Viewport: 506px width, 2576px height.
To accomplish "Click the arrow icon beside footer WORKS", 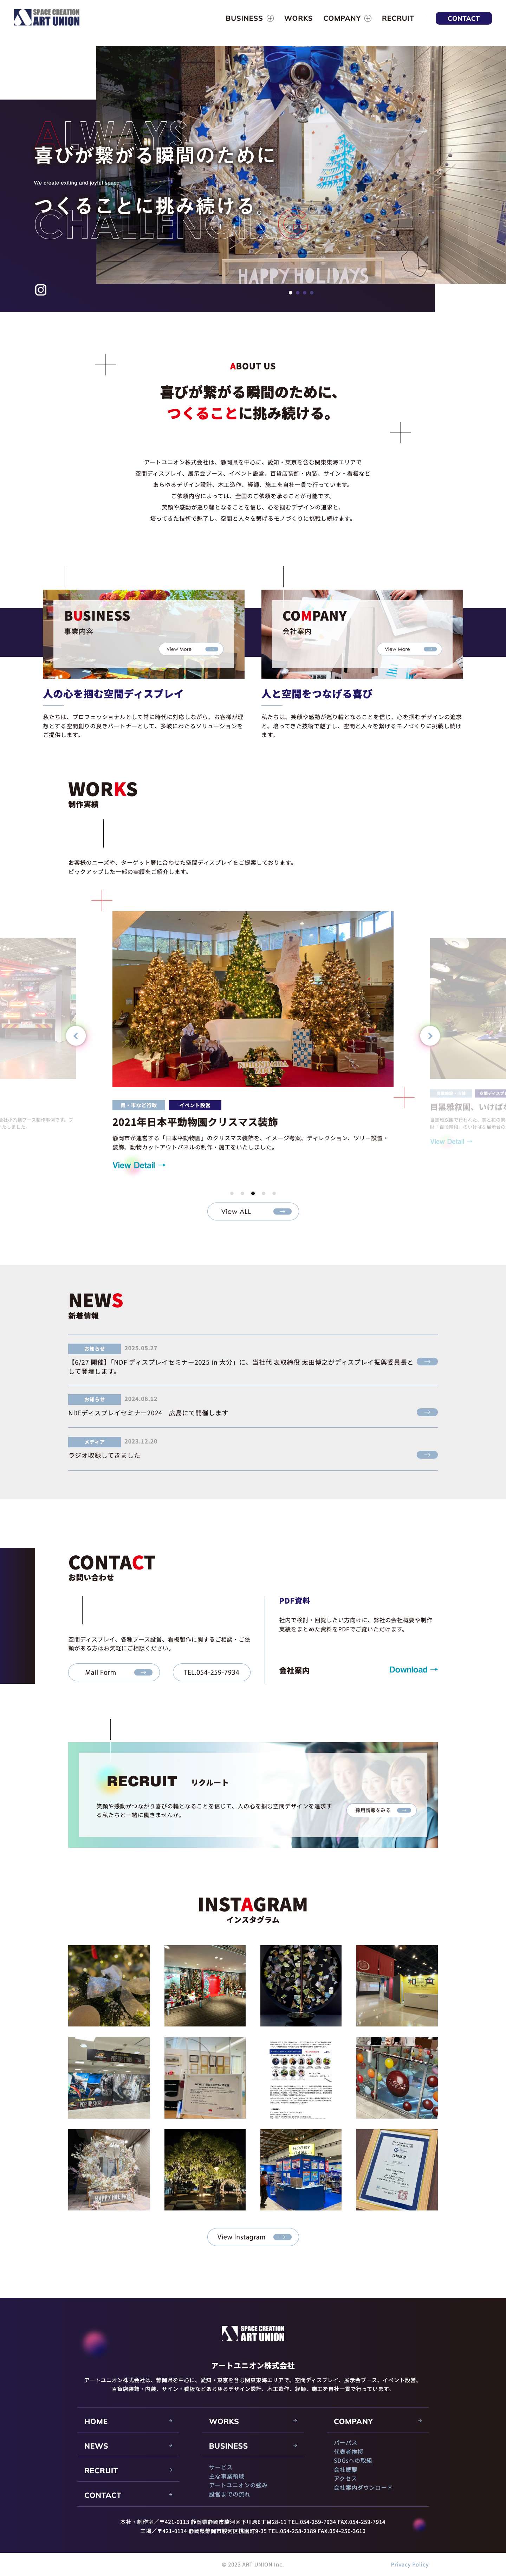I will [x=296, y=2421].
